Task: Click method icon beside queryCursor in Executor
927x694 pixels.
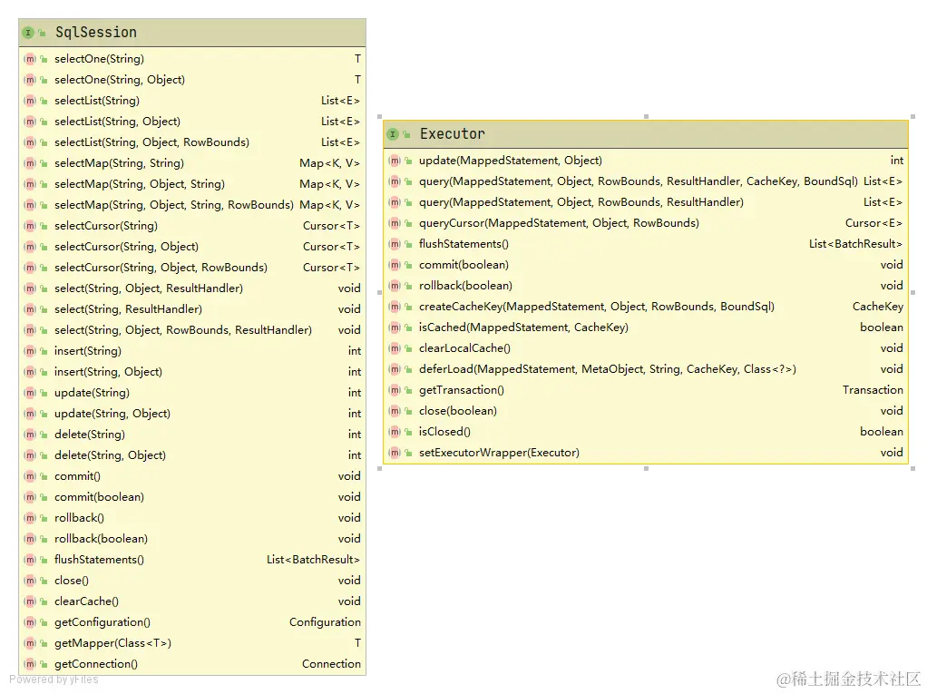Action: tap(395, 223)
